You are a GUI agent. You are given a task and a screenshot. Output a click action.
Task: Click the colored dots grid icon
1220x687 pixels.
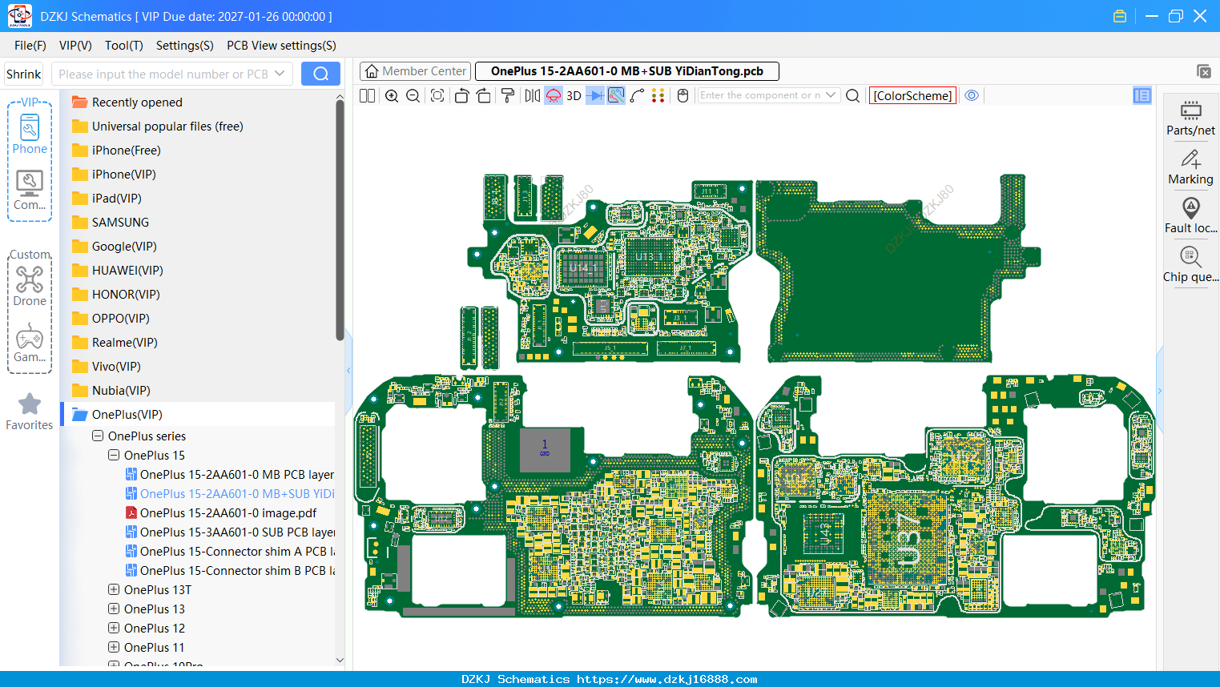(658, 95)
